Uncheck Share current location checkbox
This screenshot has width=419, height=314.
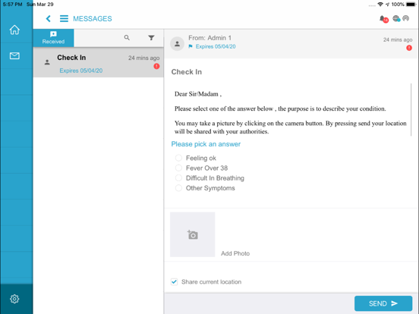[x=174, y=281]
